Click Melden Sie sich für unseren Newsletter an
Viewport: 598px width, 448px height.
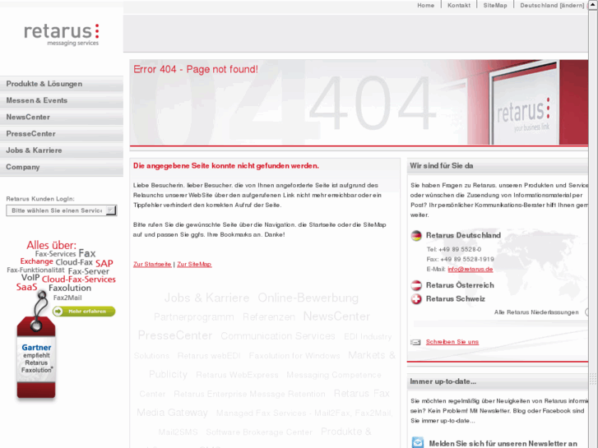tap(503, 443)
